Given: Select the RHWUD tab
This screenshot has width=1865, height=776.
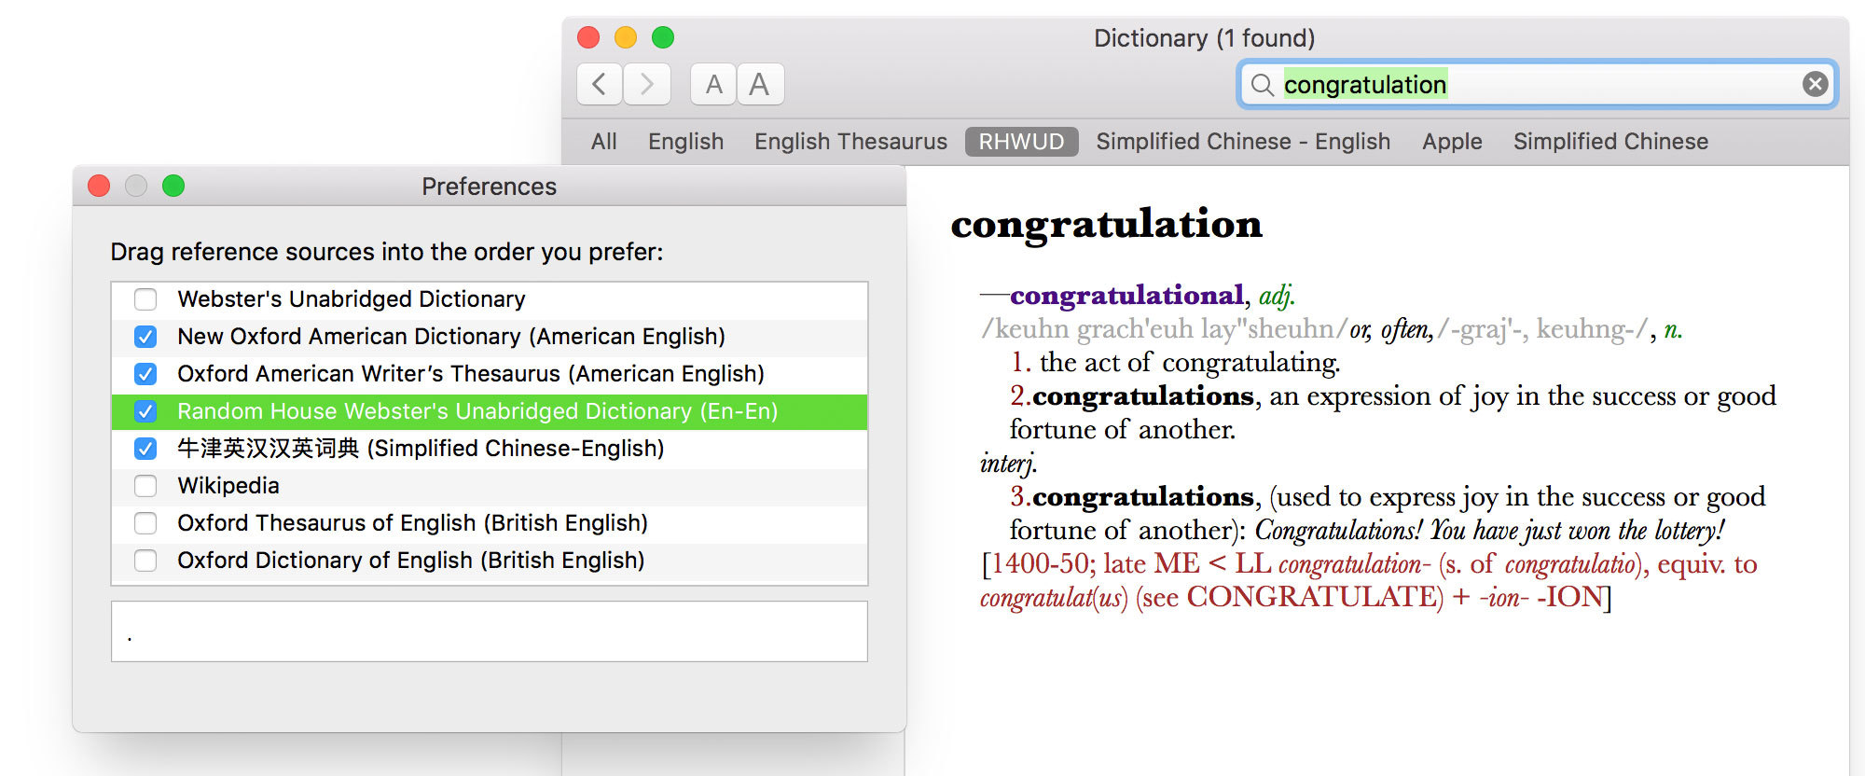Looking at the screenshot, I should tap(1021, 142).
